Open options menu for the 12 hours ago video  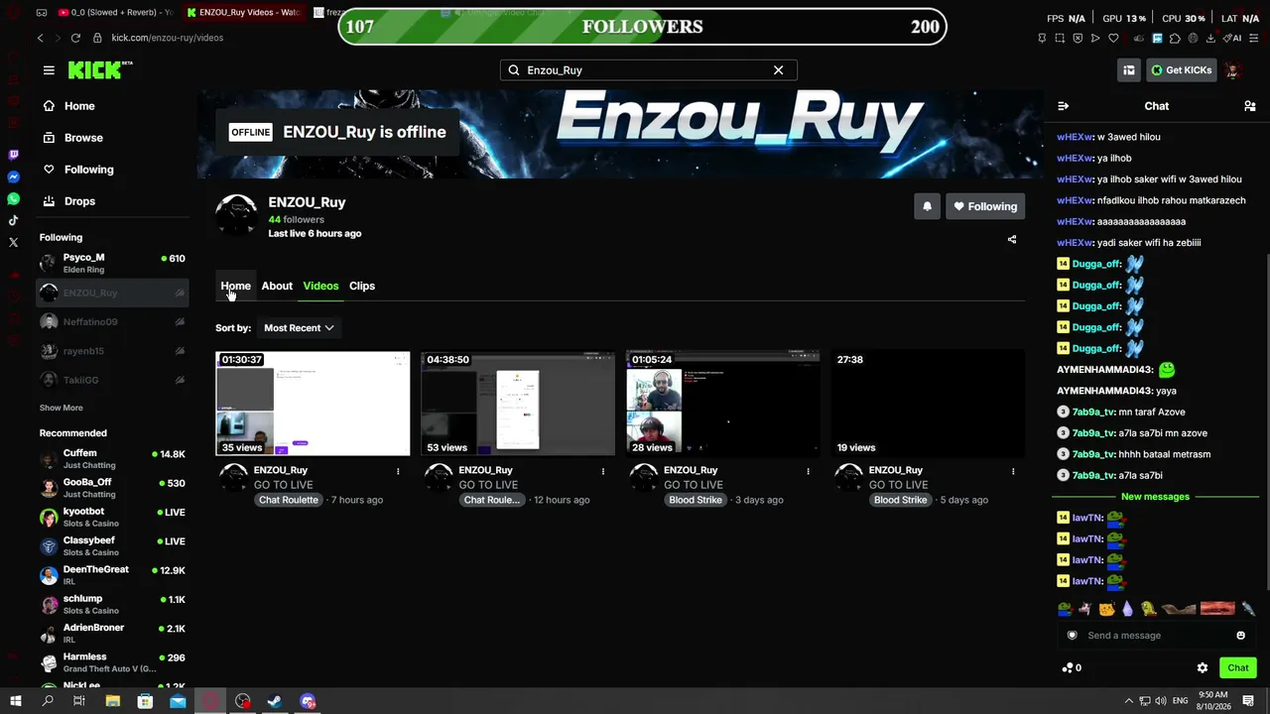602,471
